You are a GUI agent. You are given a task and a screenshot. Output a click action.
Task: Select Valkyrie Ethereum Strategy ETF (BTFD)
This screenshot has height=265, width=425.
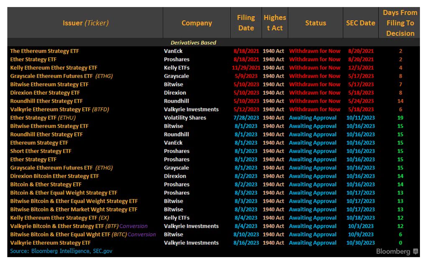(x=59, y=109)
